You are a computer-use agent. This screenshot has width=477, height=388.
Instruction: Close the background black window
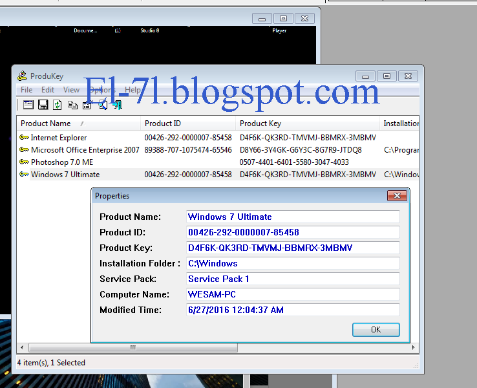(x=304, y=19)
